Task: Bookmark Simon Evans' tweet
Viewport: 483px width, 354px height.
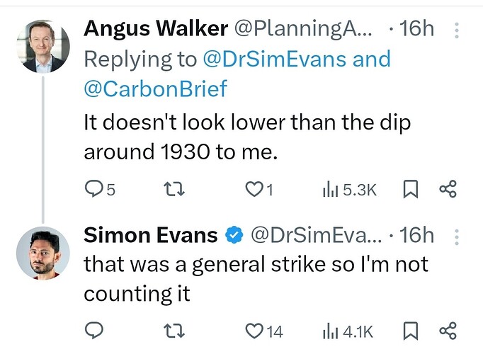Action: point(411,331)
